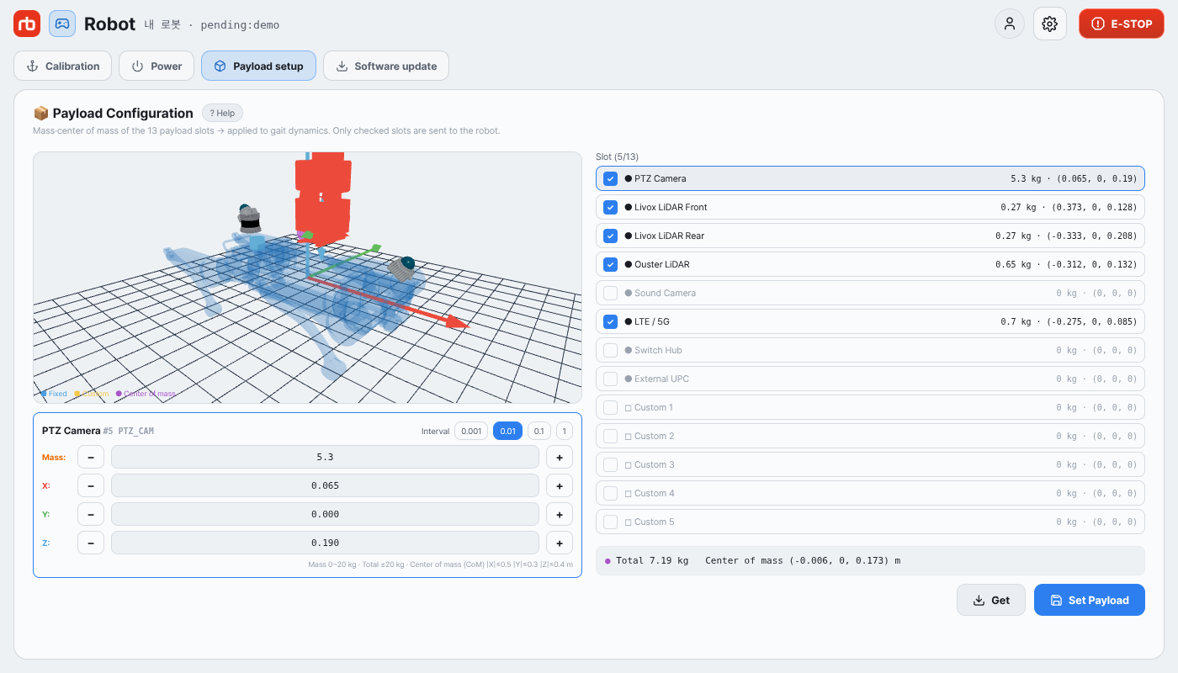This screenshot has height=673, width=1178.
Task: Uncheck the Ouster LiDAR checkbox
Action: 611,264
